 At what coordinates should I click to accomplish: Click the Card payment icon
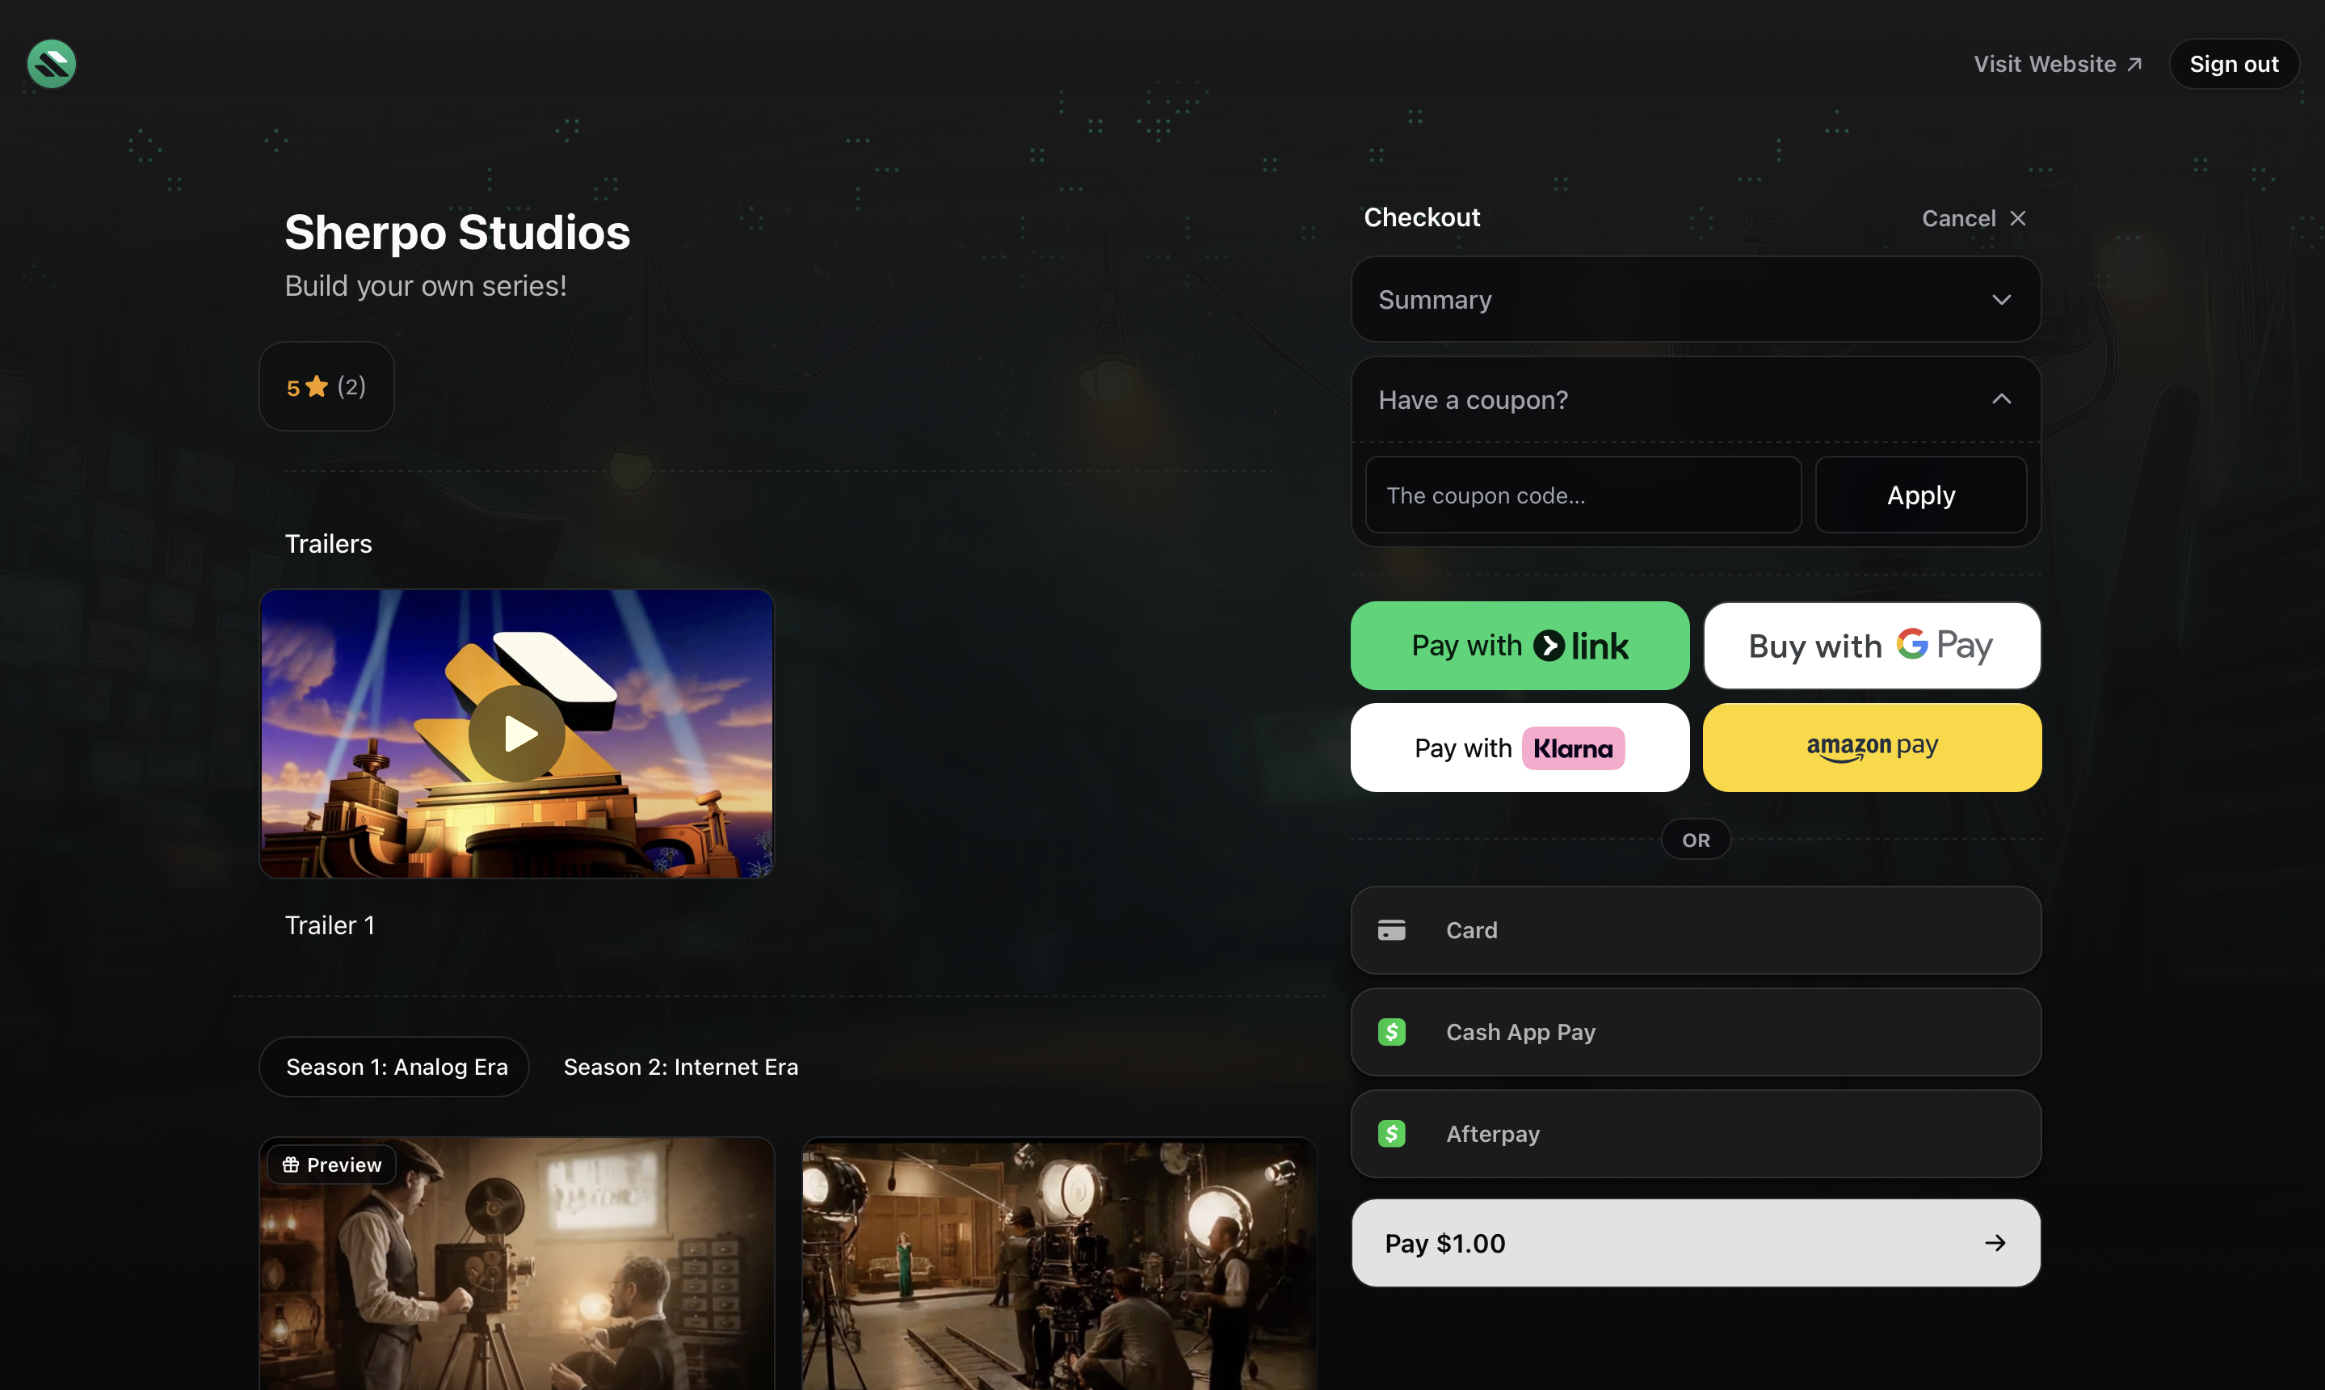point(1391,929)
